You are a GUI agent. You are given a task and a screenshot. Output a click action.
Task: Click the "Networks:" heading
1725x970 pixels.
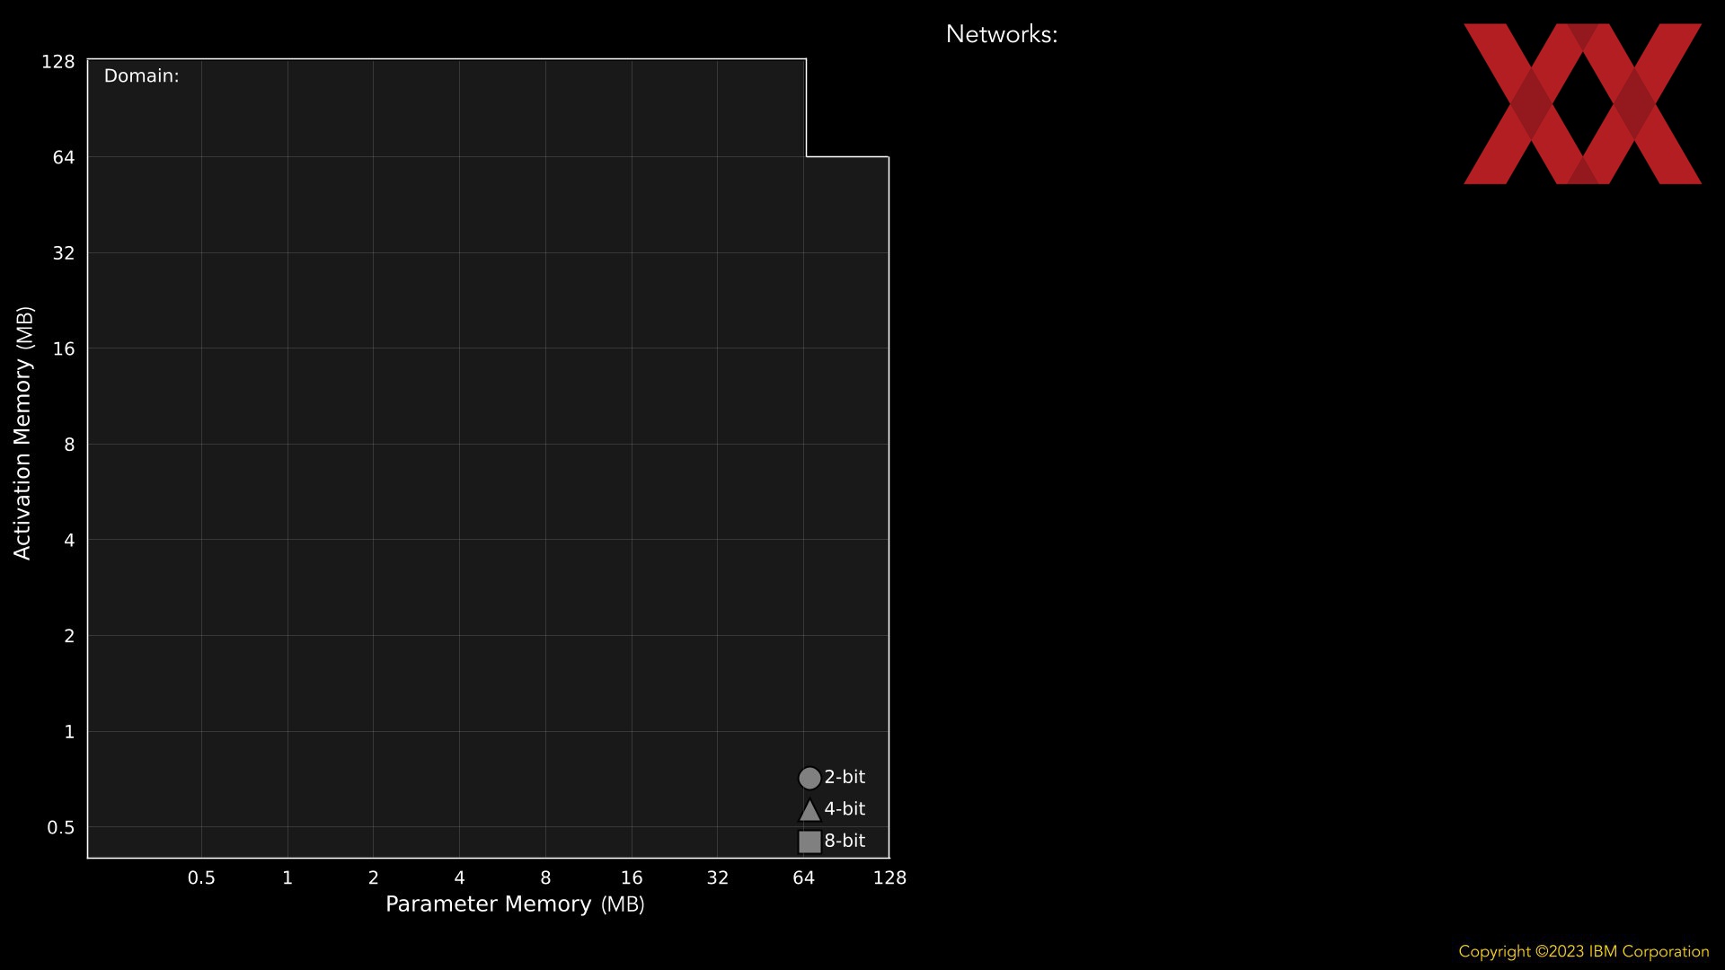click(1002, 34)
